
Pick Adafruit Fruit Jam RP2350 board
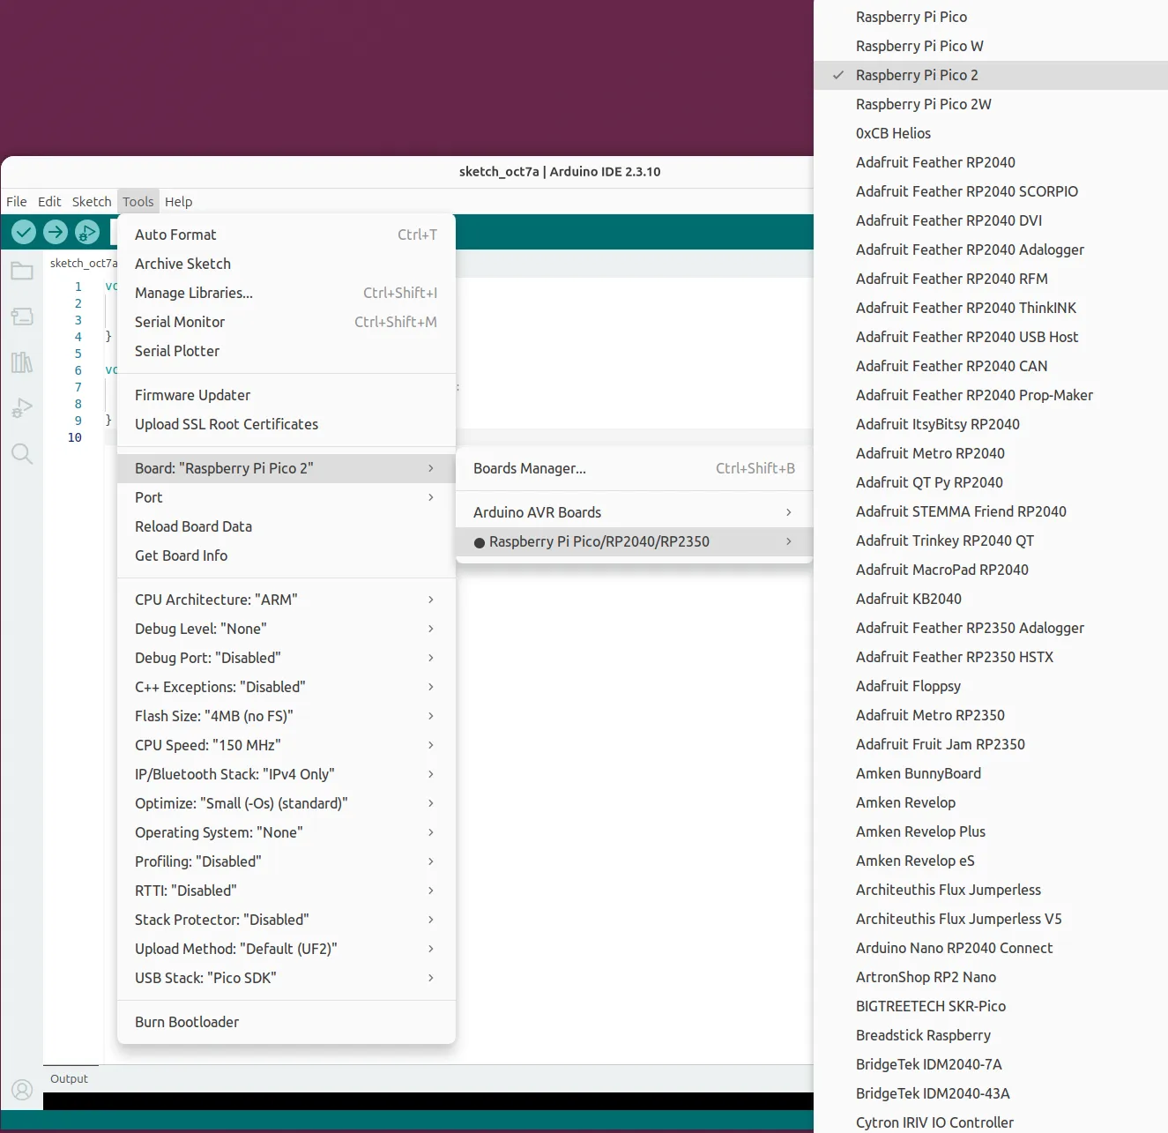(x=991, y=744)
